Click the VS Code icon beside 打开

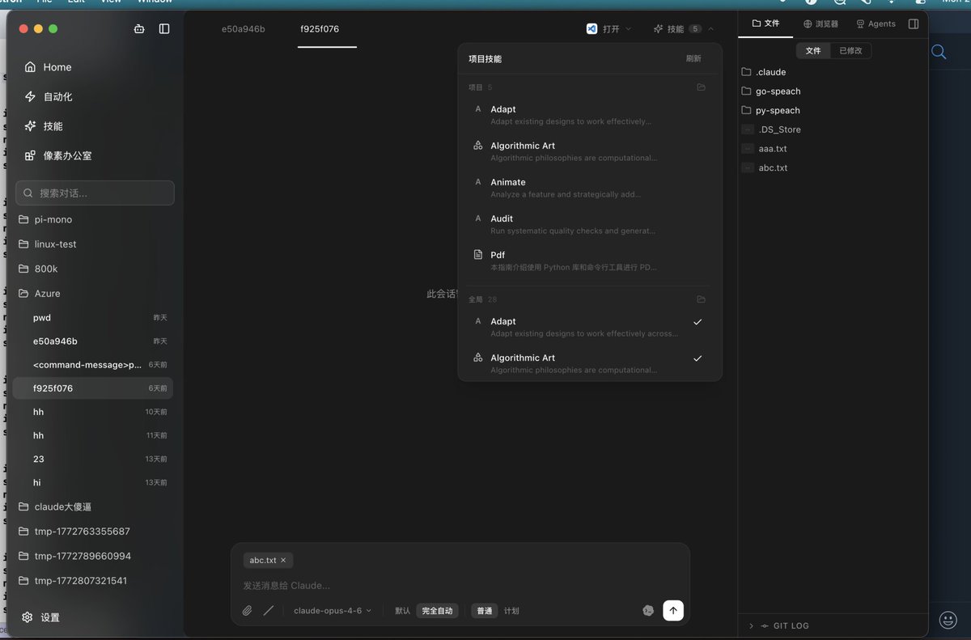tap(592, 29)
